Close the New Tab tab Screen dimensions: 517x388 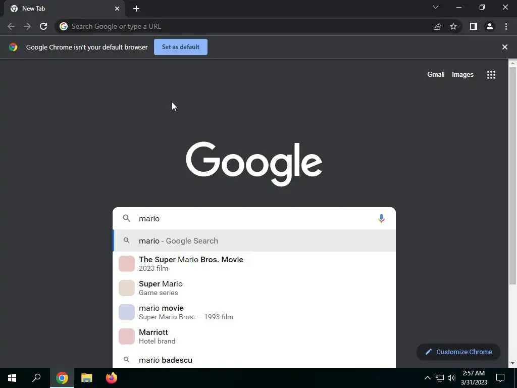click(x=117, y=9)
